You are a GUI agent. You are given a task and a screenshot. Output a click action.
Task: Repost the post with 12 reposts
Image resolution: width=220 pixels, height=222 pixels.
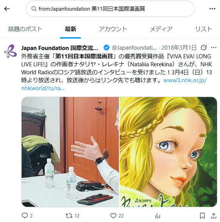[x=69, y=216]
